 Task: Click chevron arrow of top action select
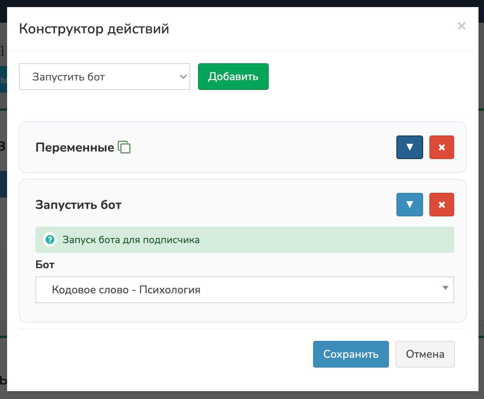coord(183,77)
